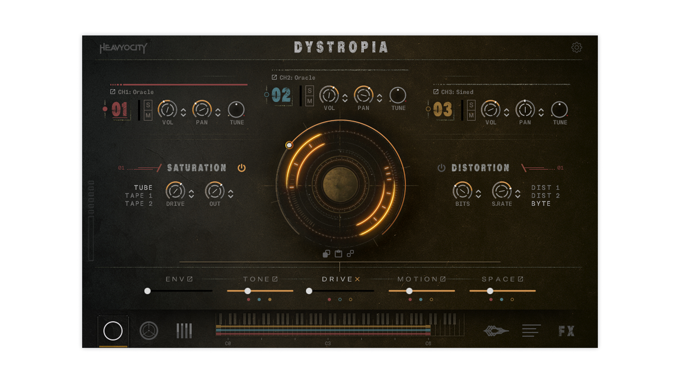Click stepper arrows next to Distortion BITS knob

point(478,194)
